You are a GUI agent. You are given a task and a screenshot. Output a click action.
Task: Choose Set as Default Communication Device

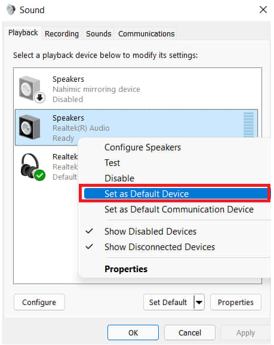coord(179,210)
